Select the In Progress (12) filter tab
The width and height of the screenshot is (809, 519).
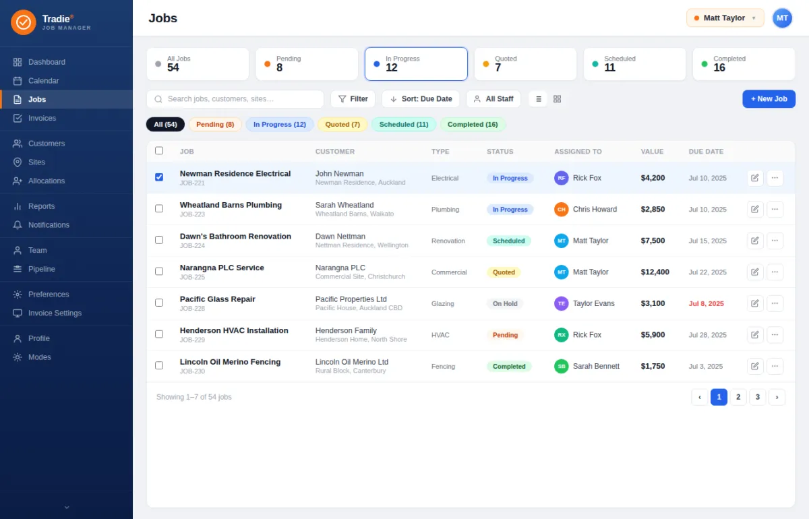pyautogui.click(x=280, y=125)
